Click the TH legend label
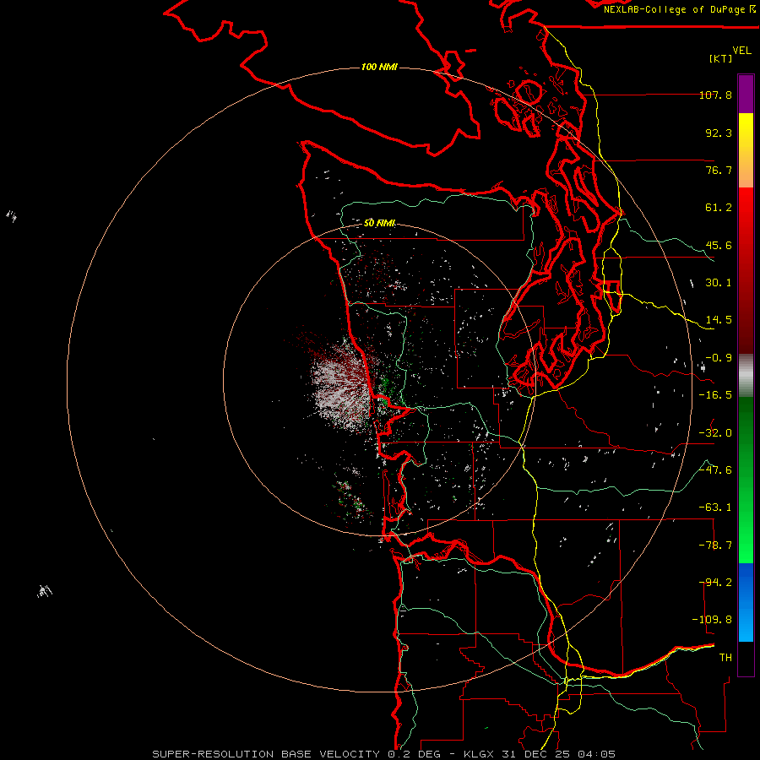Image resolution: width=760 pixels, height=760 pixels. [x=725, y=658]
